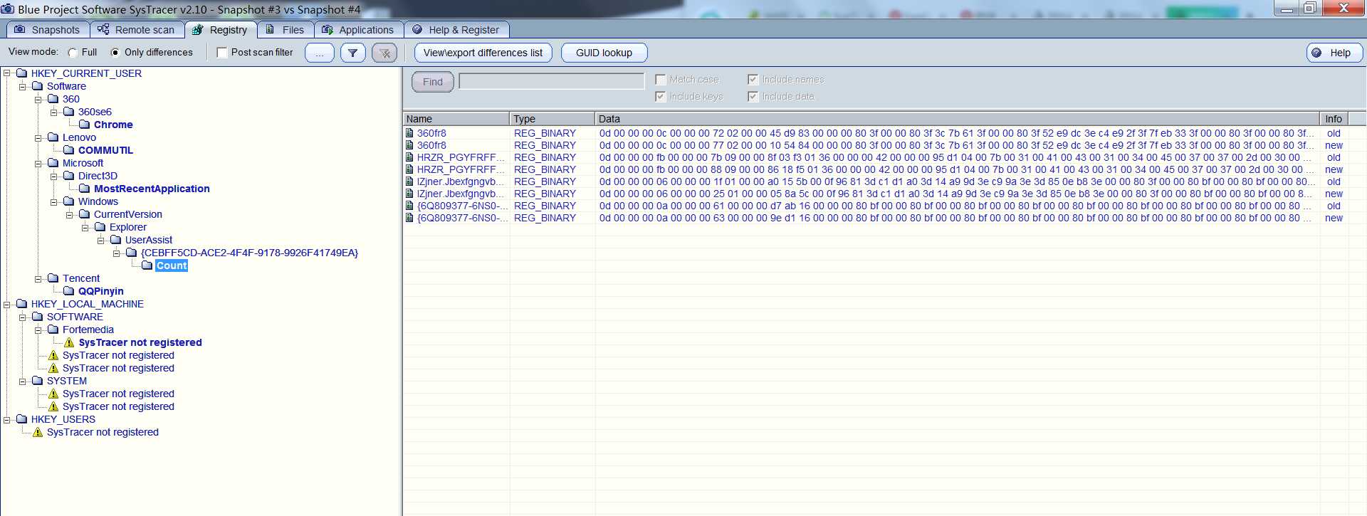Click the HKEY_USERS folder icon
This screenshot has width=1367, height=516.
pyautogui.click(x=22, y=419)
